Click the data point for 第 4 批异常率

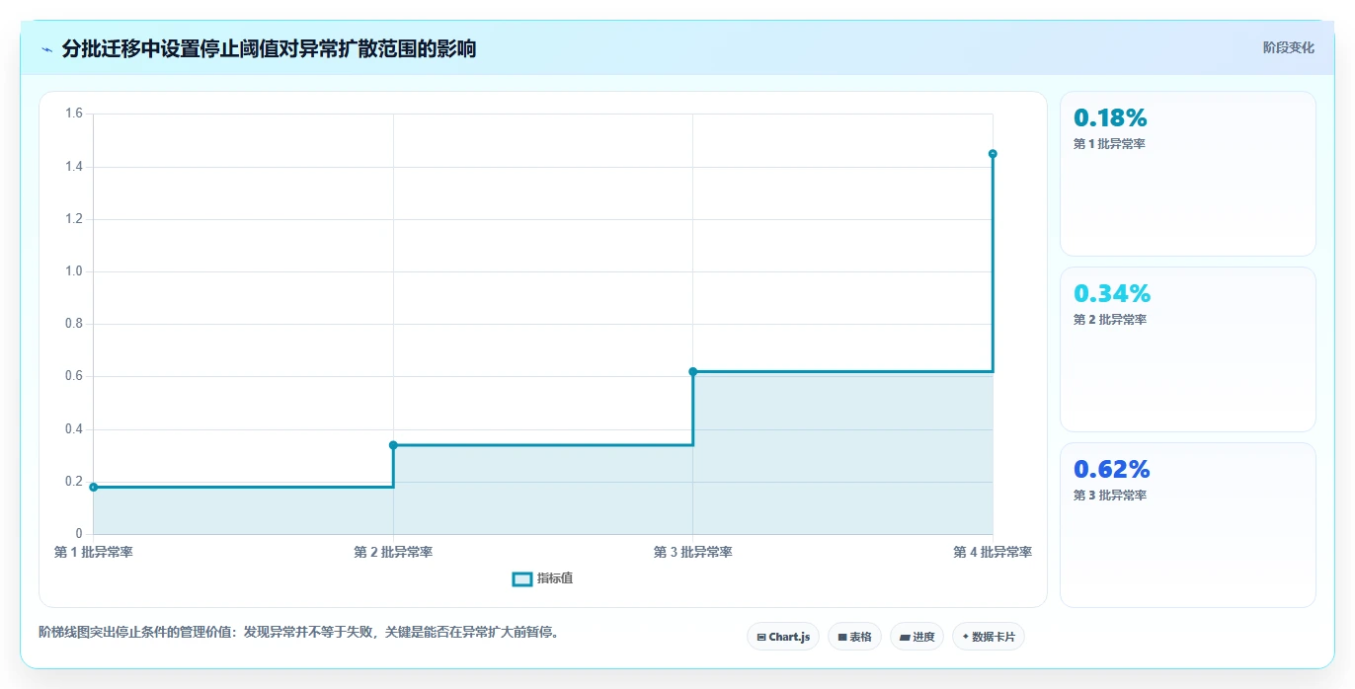click(993, 154)
